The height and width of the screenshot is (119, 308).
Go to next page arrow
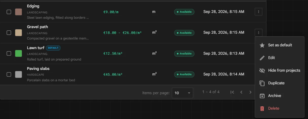tap(250, 92)
